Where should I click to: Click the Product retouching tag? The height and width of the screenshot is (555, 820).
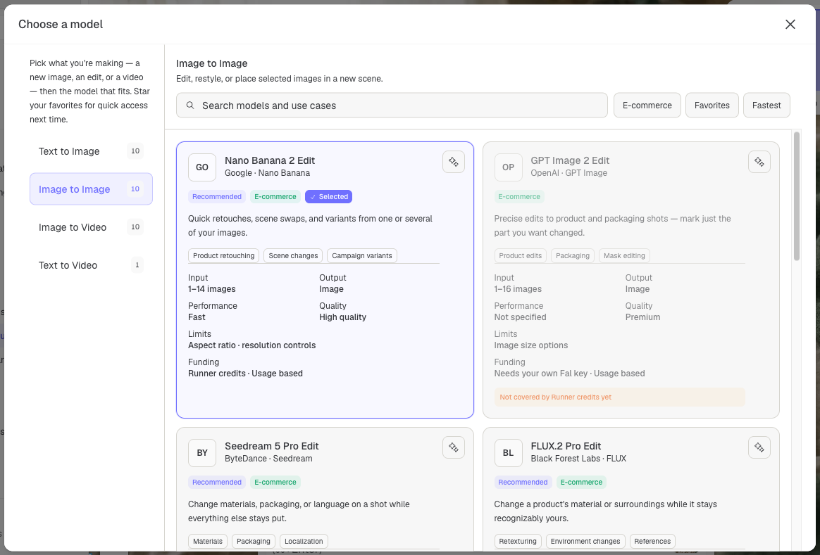pyautogui.click(x=223, y=256)
